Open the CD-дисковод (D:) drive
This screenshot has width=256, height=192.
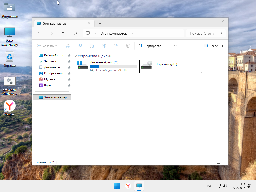(x=170, y=66)
